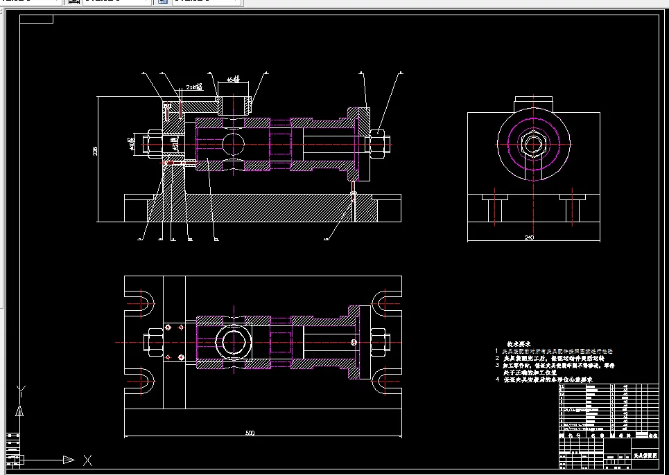Select the vertical '238' height dimension text

click(95, 151)
